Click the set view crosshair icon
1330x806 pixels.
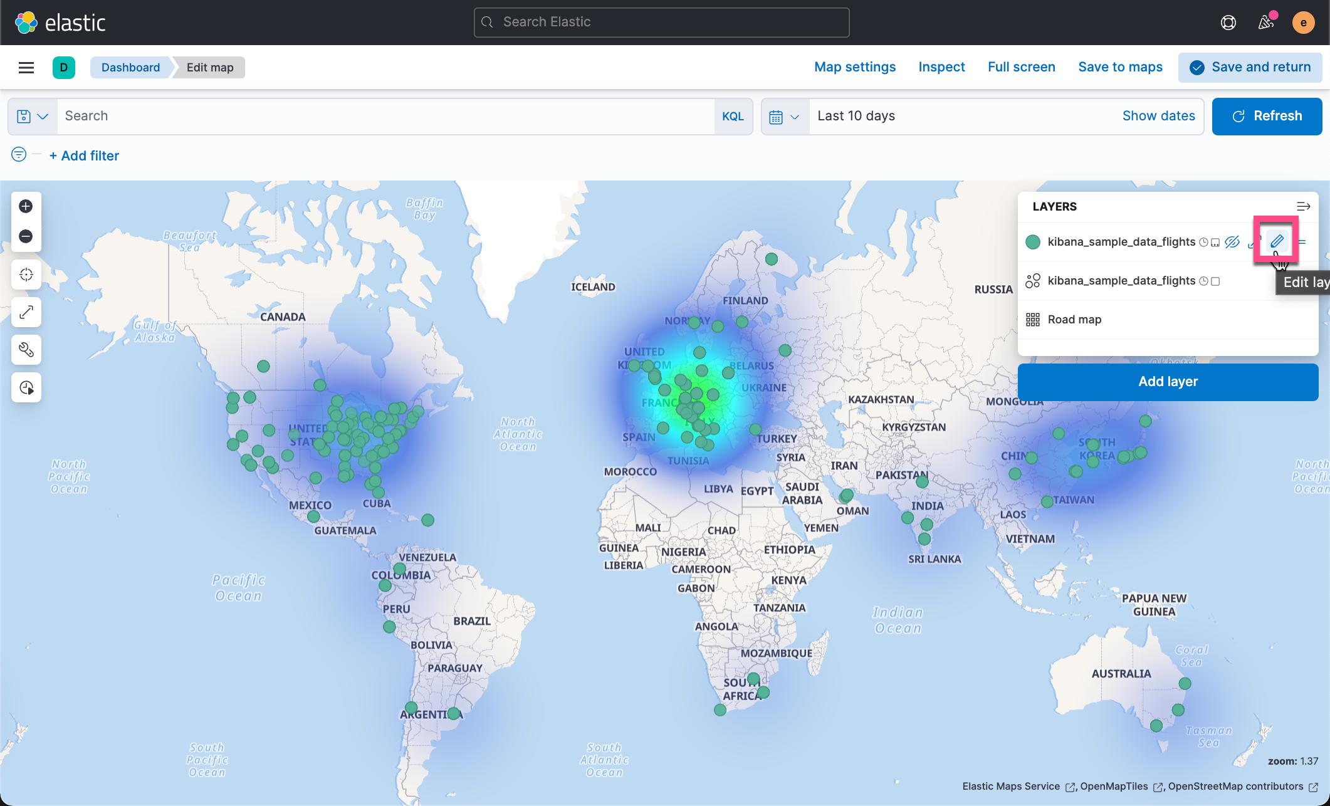click(26, 274)
